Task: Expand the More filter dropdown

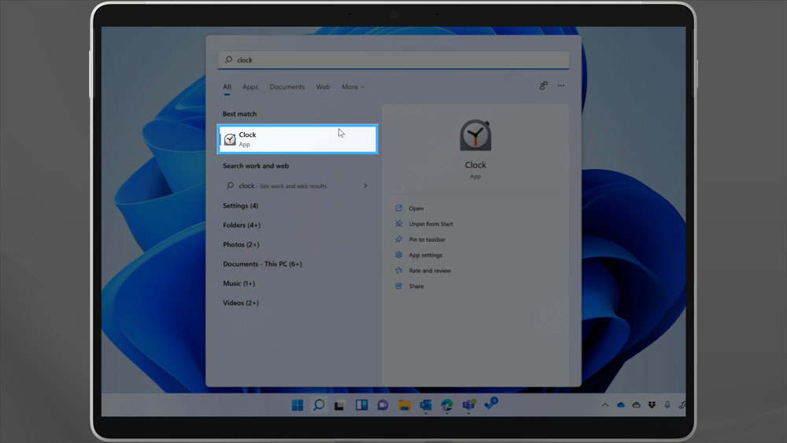Action: tap(353, 87)
